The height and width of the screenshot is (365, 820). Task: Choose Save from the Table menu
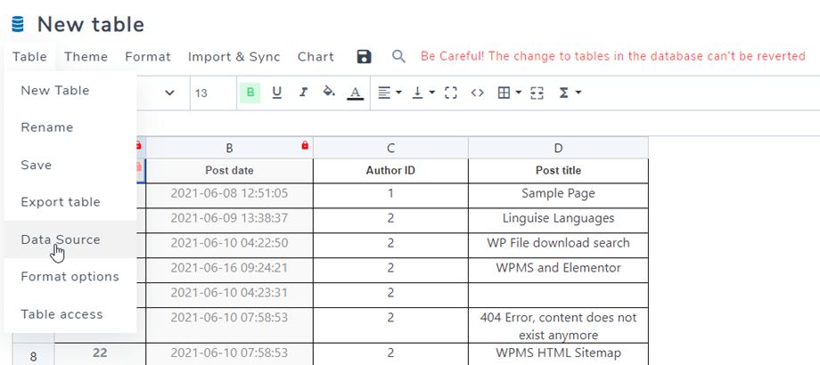(70, 165)
